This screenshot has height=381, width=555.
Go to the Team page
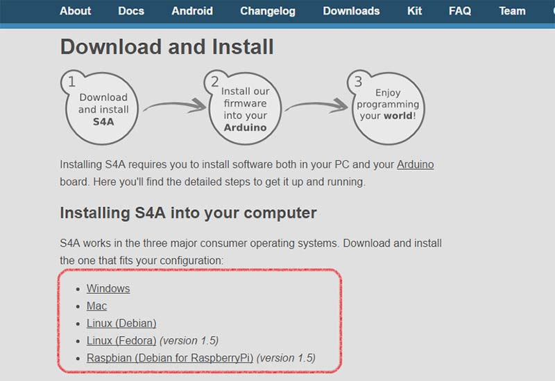pos(512,11)
